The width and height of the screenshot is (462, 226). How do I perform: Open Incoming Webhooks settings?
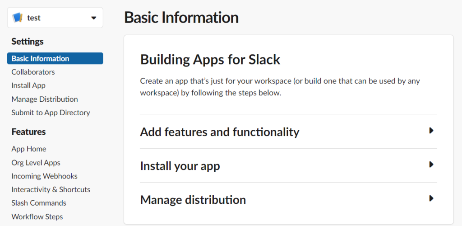pyautogui.click(x=44, y=176)
